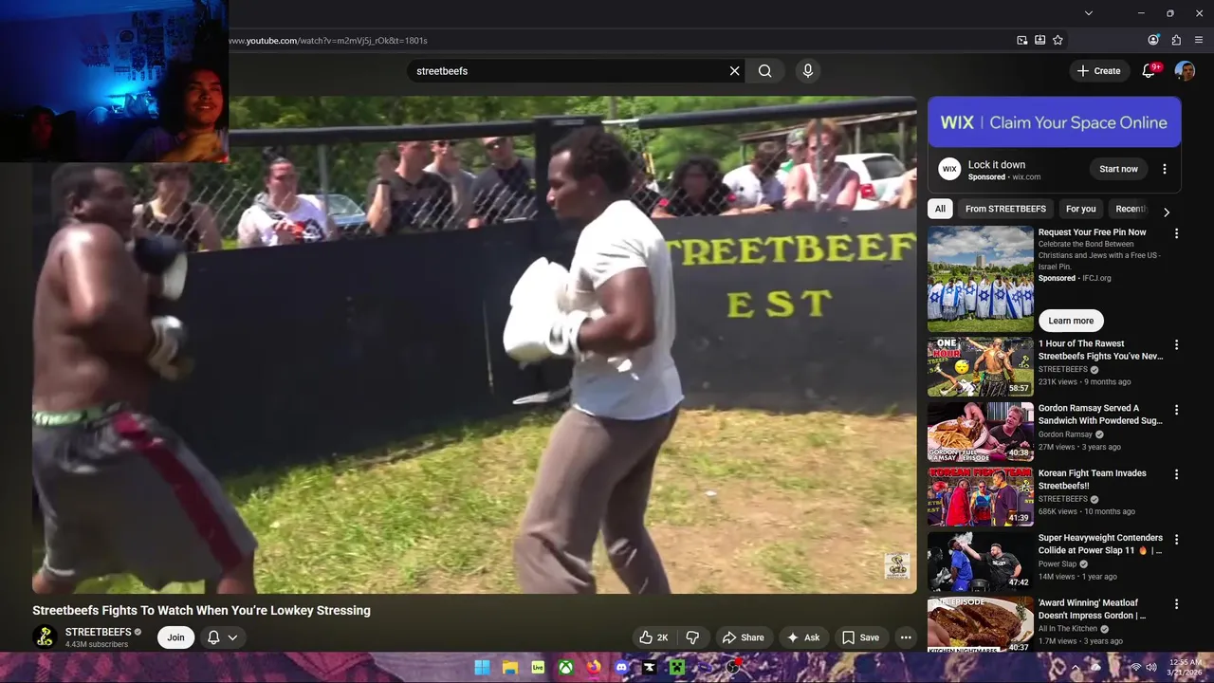The height and width of the screenshot is (683, 1214).
Task: Select the Recently chip
Action: point(1131,209)
